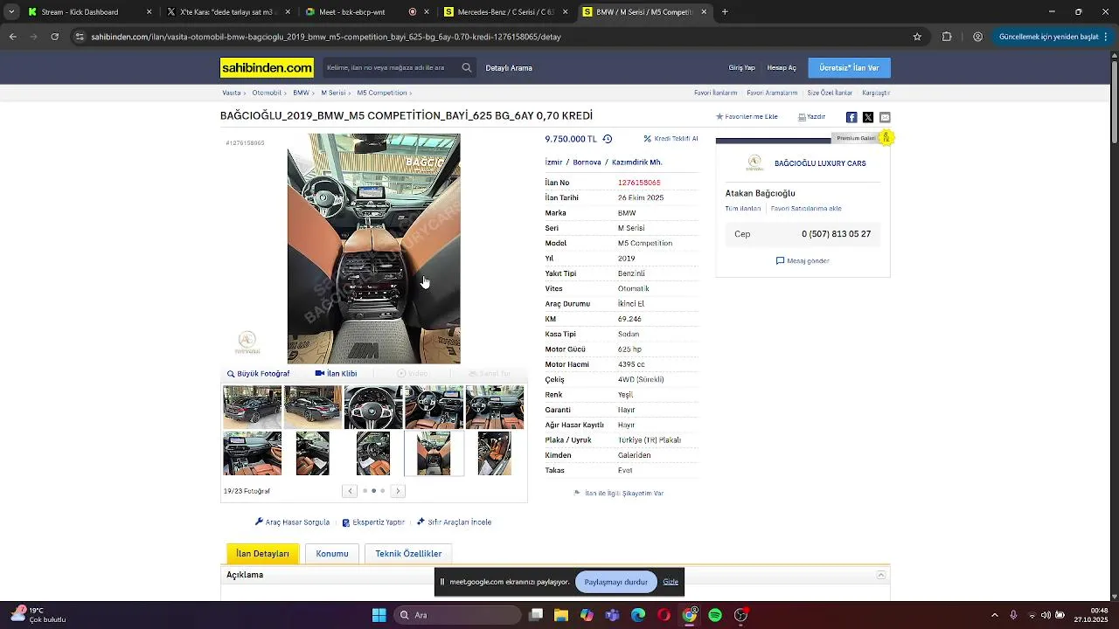Click Sıfır Araçları İncele
The width and height of the screenshot is (1119, 629).
(x=454, y=522)
